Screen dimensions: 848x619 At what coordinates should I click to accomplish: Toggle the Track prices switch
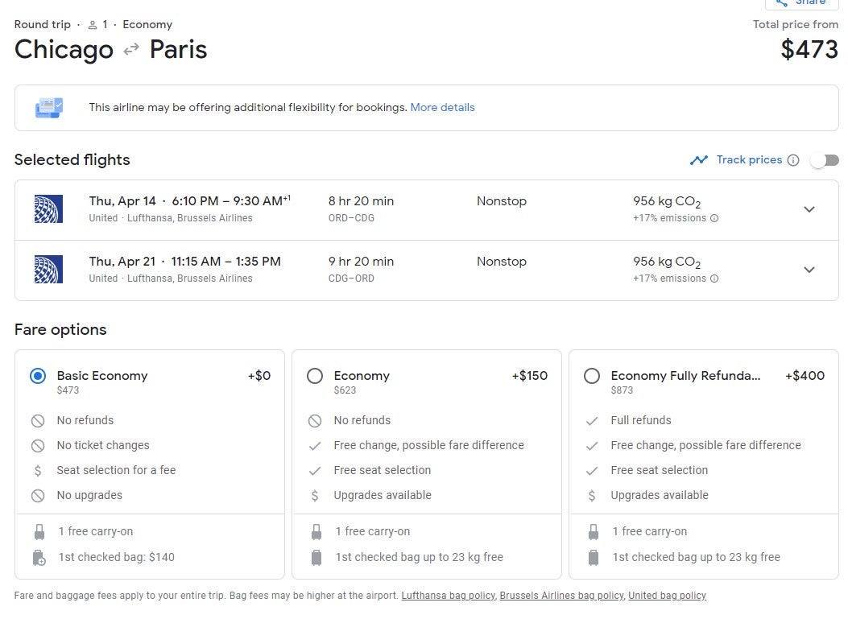pos(824,160)
